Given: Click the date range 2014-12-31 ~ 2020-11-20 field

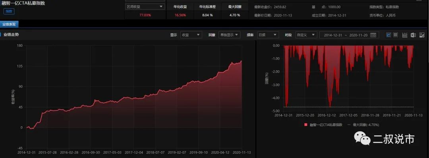Looking at the screenshot, I should point(349,35).
